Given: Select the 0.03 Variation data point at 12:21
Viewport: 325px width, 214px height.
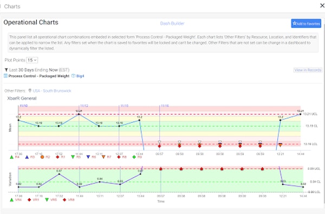Looking at the screenshot, I should point(283,184).
